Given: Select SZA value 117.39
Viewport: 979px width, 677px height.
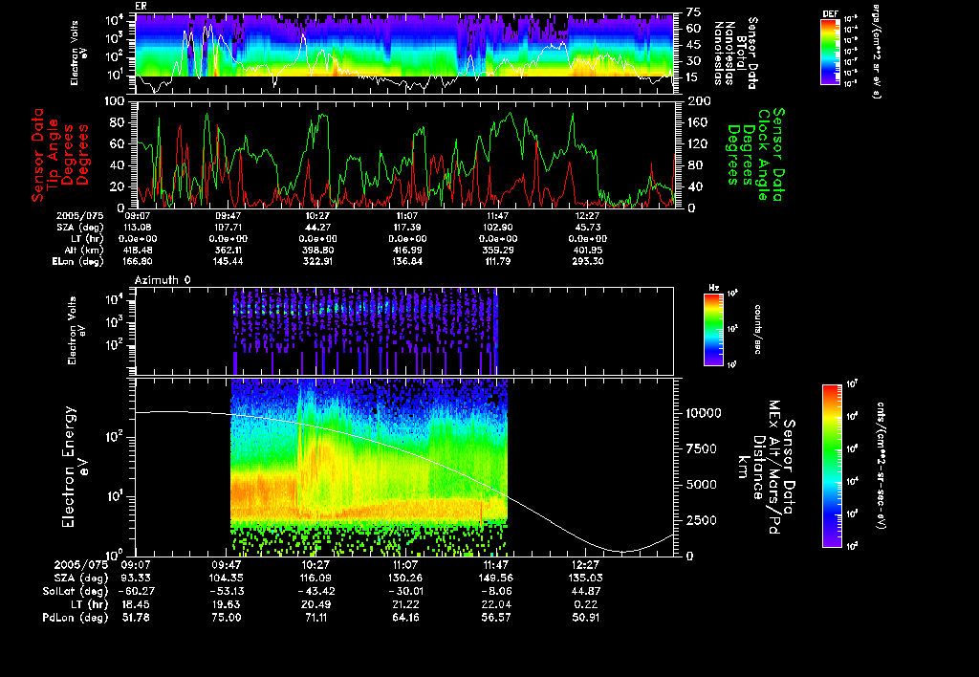Looking at the screenshot, I should tap(407, 228).
